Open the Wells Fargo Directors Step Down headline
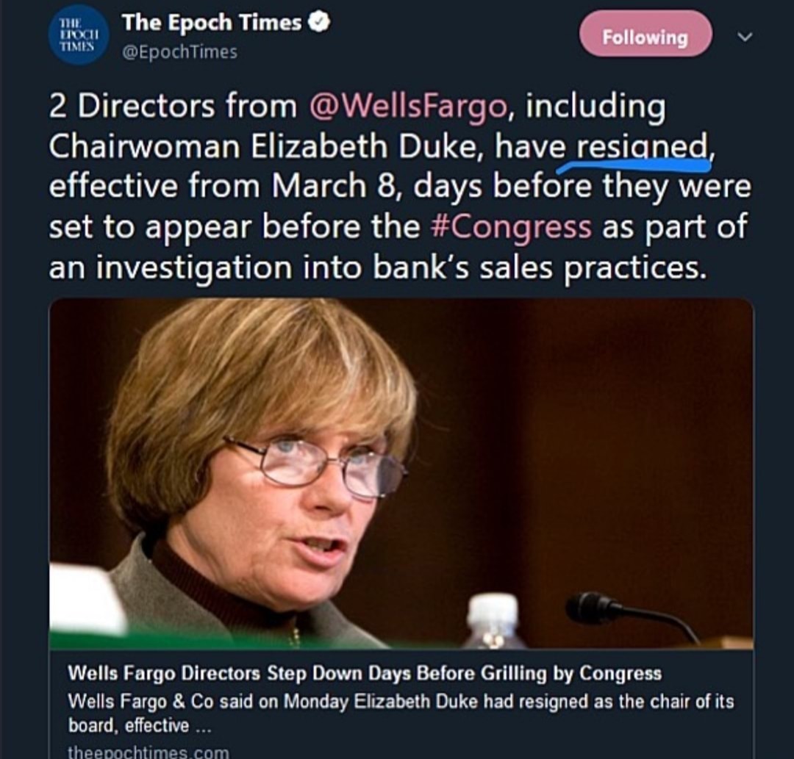The height and width of the screenshot is (759, 794). [x=365, y=672]
